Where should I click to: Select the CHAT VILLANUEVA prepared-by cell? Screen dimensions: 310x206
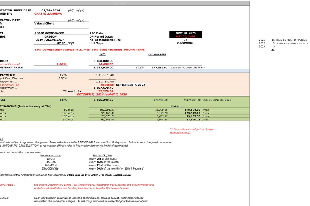click(48, 14)
